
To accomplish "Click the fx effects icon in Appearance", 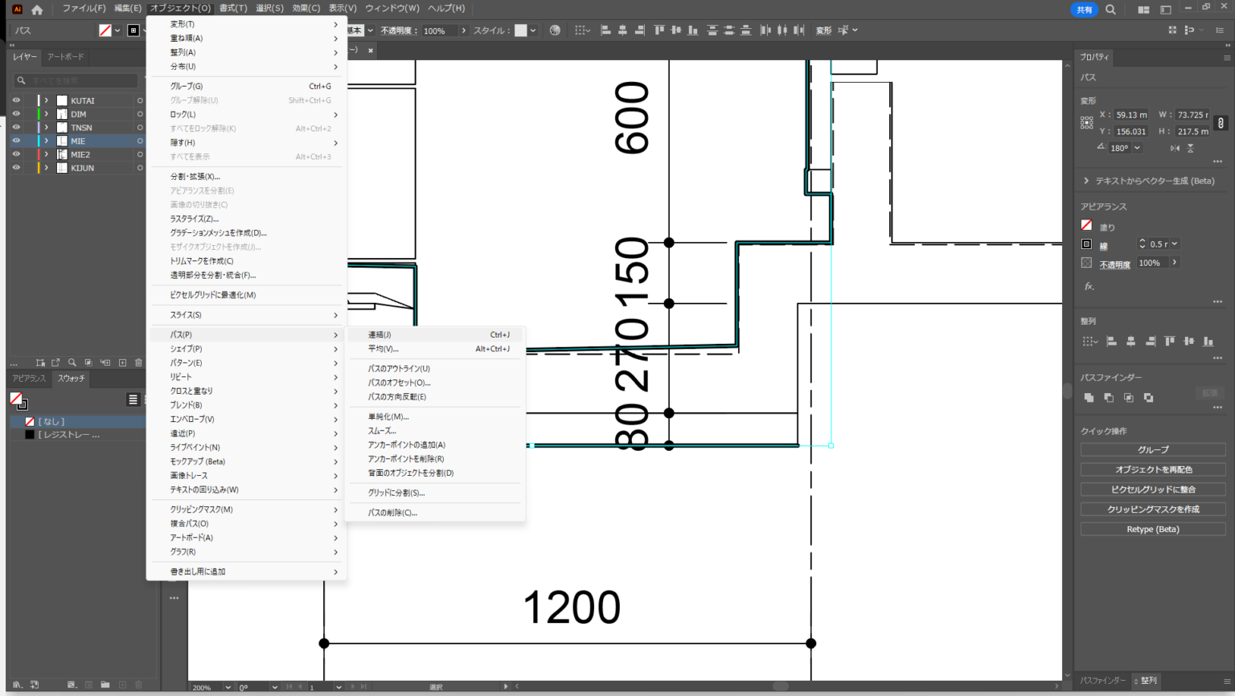I will coord(1089,286).
